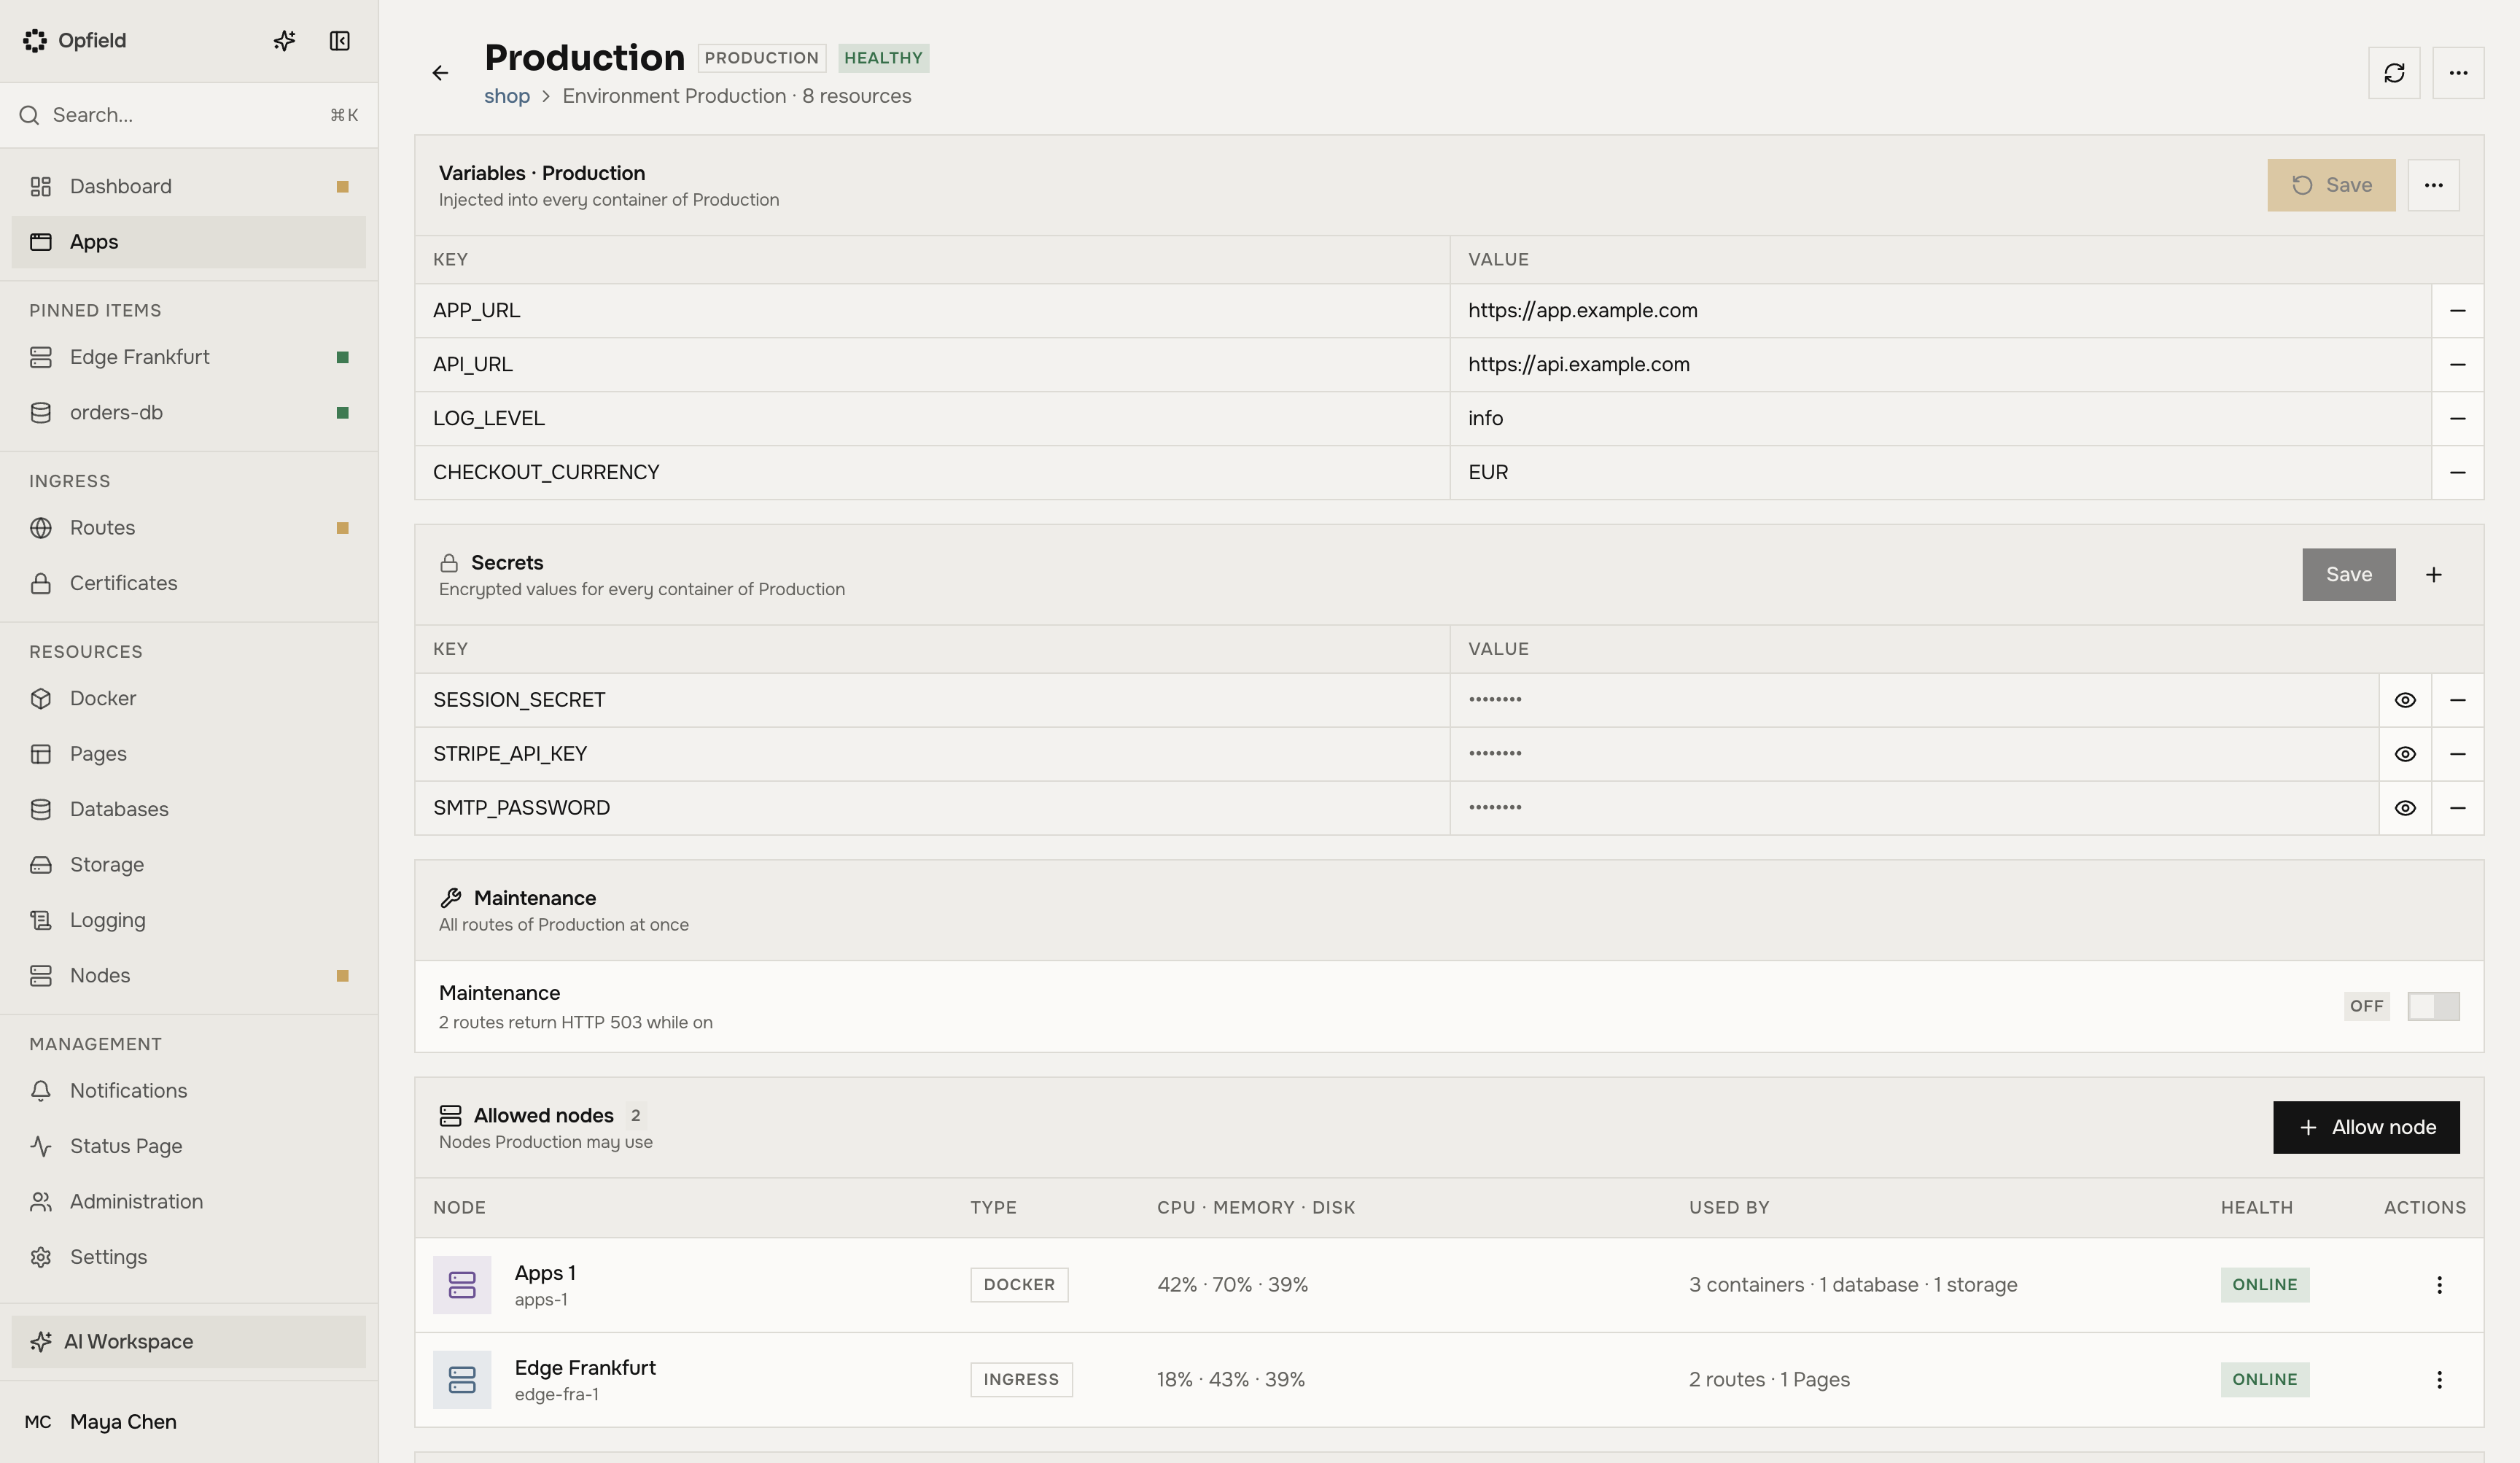Remove the API_URL variable
The width and height of the screenshot is (2520, 1463).
(x=2457, y=365)
